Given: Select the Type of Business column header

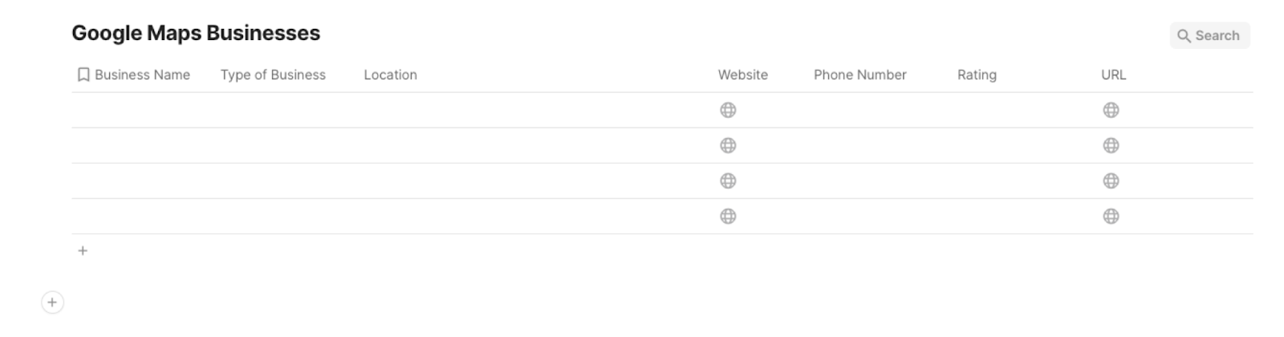Looking at the screenshot, I should (x=273, y=75).
